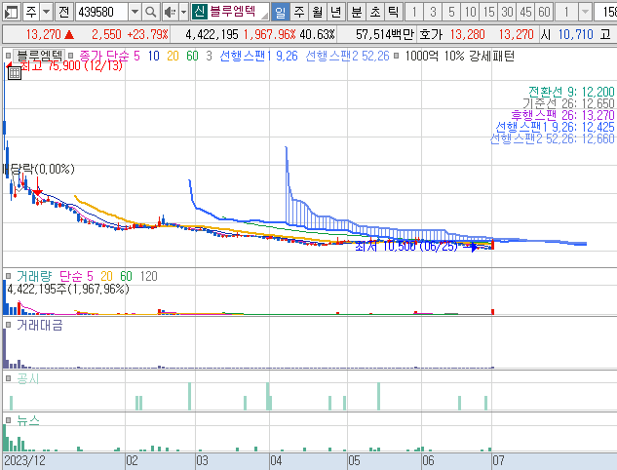Screen dimensions: 617x470
Task: Click the 공시 disclosure panel label
Action: [x=27, y=378]
